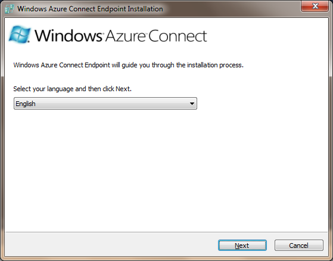The width and height of the screenshot is (333, 261).
Task: Close the Endpoint Installation window
Action: [315, 6]
